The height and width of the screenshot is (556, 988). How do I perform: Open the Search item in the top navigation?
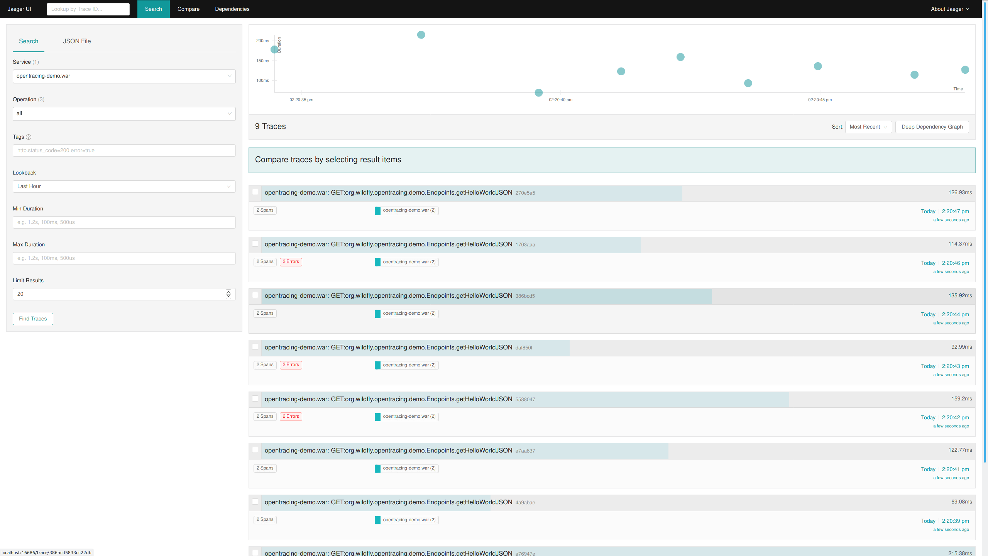click(x=153, y=9)
